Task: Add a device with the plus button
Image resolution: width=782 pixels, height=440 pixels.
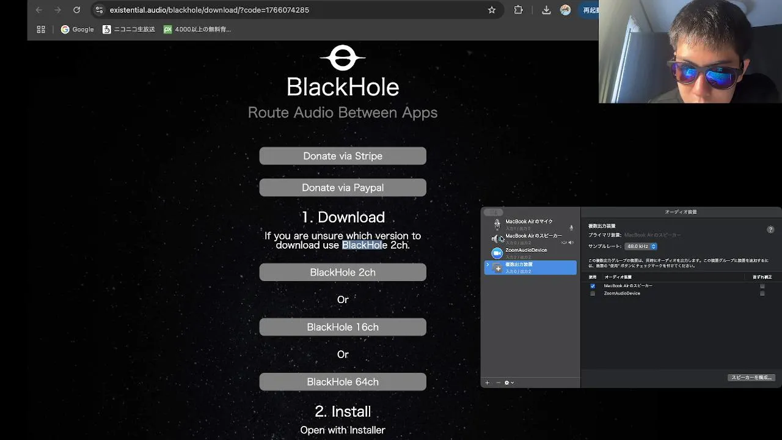Action: click(487, 383)
